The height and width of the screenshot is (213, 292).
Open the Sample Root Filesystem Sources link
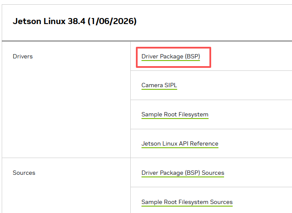pyautogui.click(x=187, y=202)
